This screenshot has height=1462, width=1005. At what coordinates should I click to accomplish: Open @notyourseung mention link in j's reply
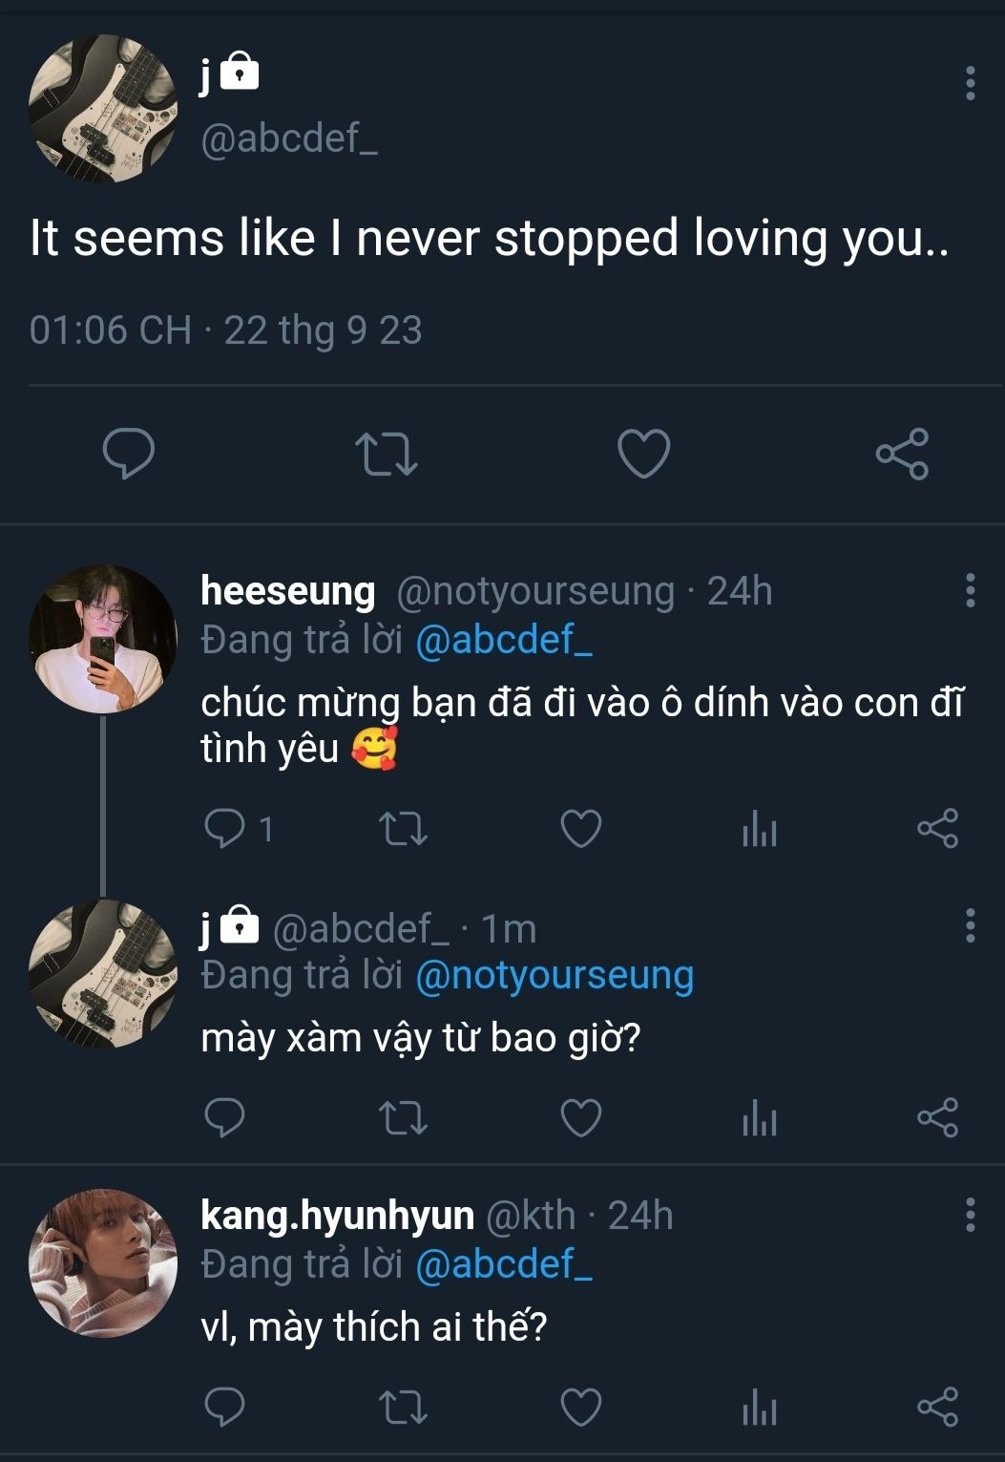click(x=555, y=976)
